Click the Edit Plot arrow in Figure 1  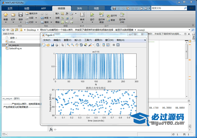(63, 45)
